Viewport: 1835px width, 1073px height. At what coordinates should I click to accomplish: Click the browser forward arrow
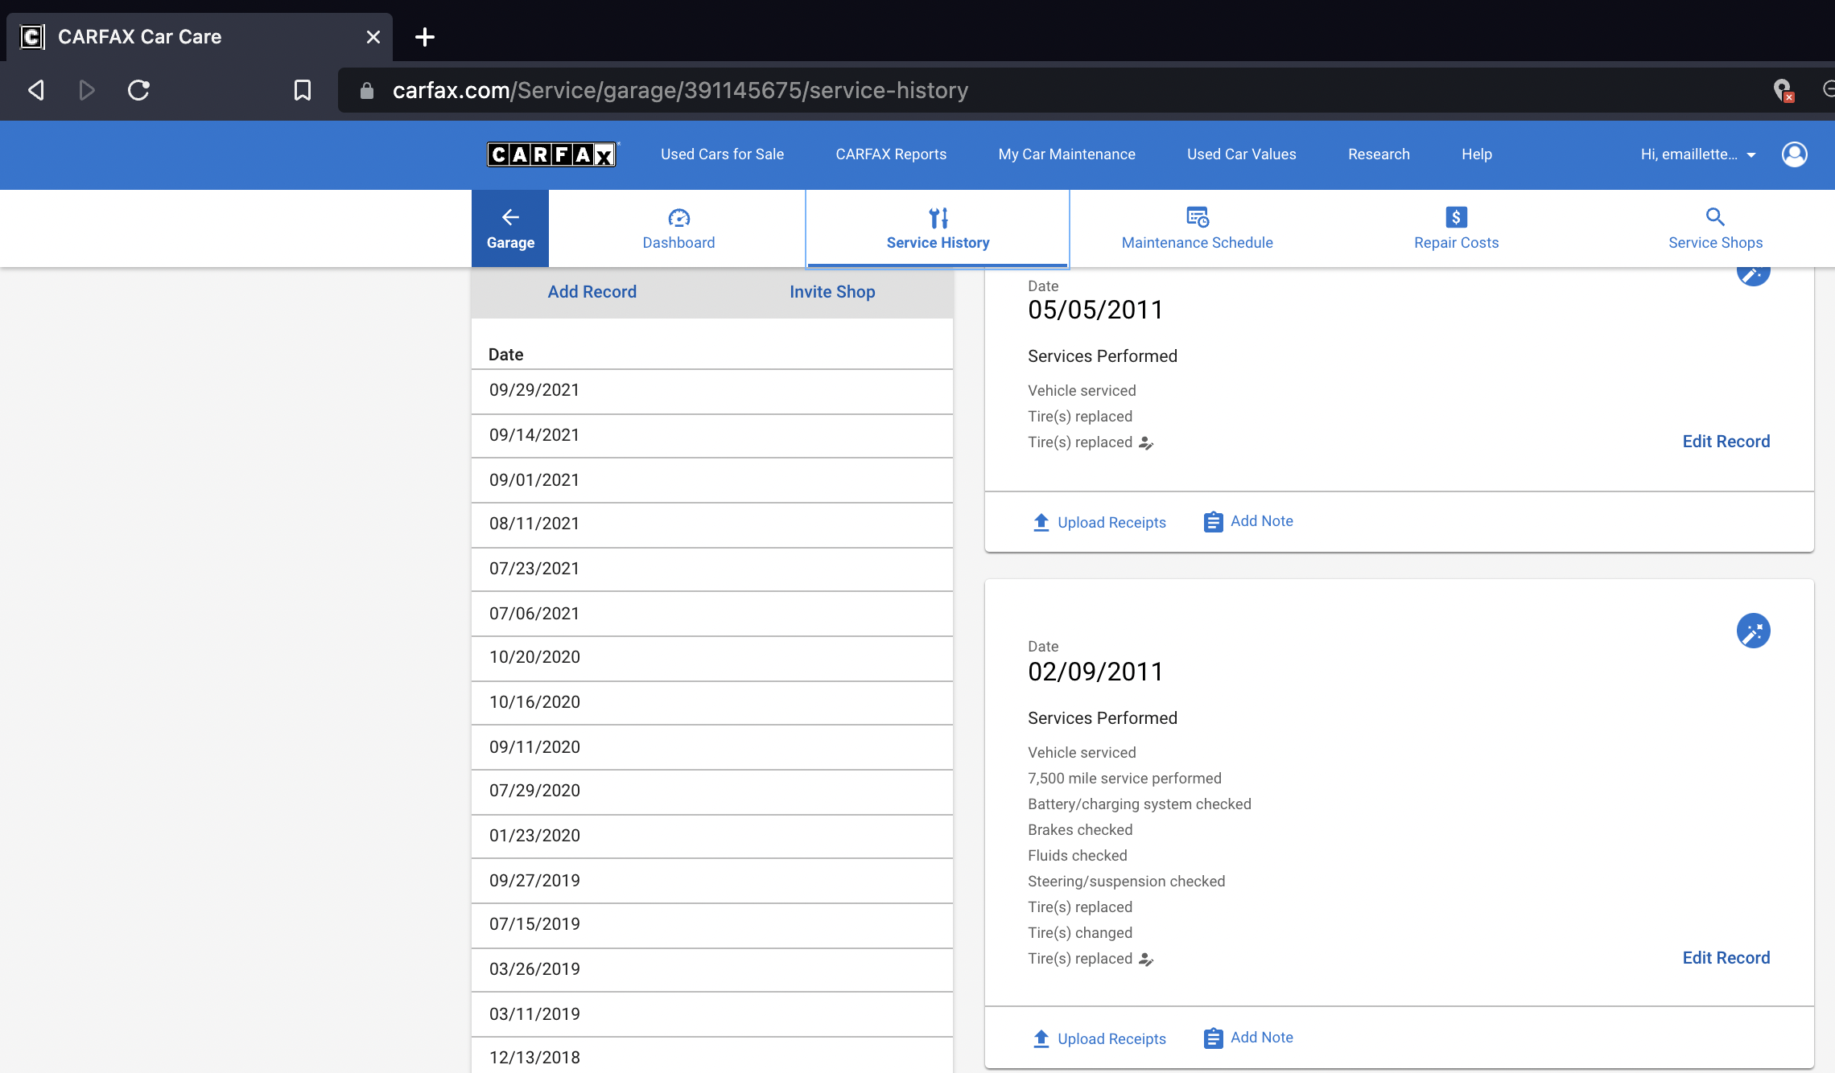[87, 90]
